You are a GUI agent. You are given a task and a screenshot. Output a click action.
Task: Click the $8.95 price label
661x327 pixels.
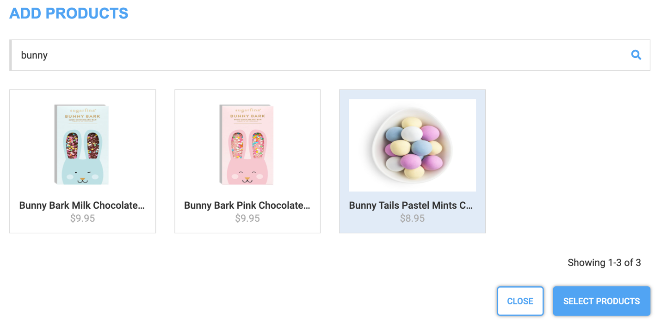point(412,218)
